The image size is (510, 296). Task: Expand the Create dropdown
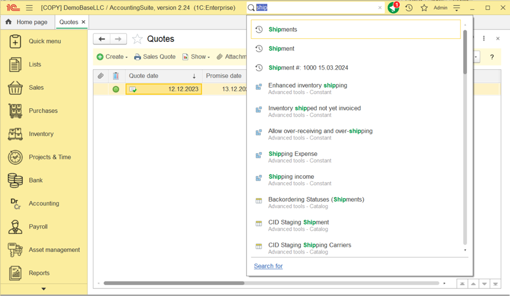[x=112, y=57]
